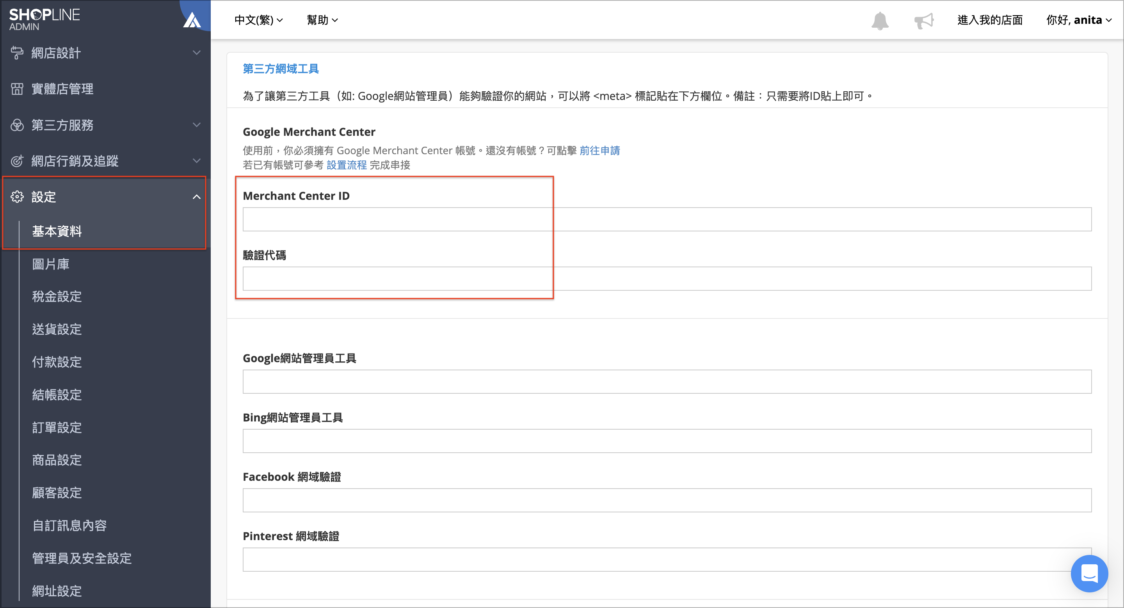Screen dimensions: 1124x608
Task: Select 圖片庫 submenu item
Action: click(51, 264)
